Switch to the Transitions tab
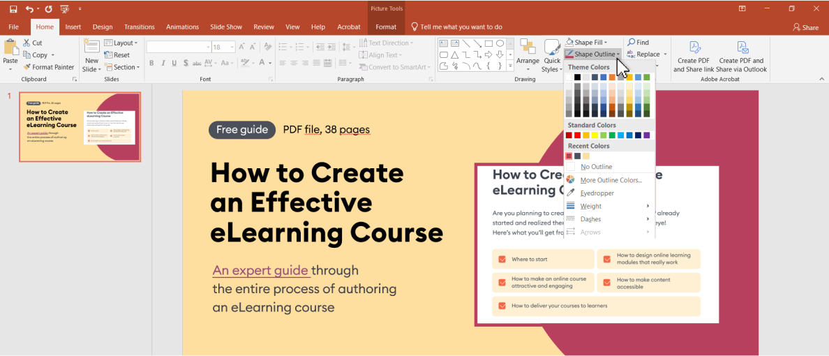The image size is (829, 356). 140,27
